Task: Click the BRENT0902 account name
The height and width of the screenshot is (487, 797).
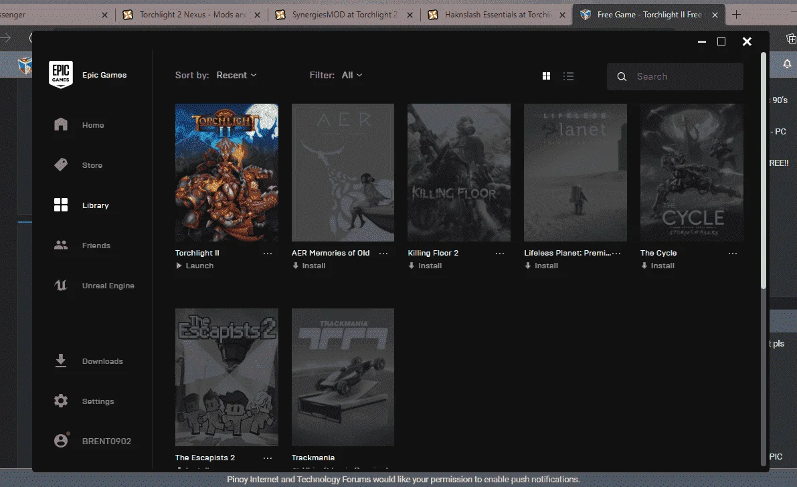Action: (107, 442)
